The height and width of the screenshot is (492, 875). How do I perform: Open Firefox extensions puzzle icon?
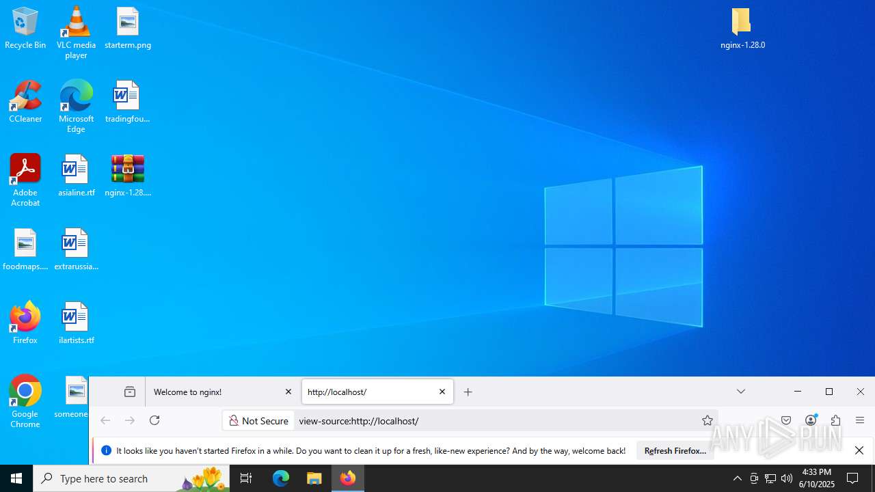pos(835,420)
